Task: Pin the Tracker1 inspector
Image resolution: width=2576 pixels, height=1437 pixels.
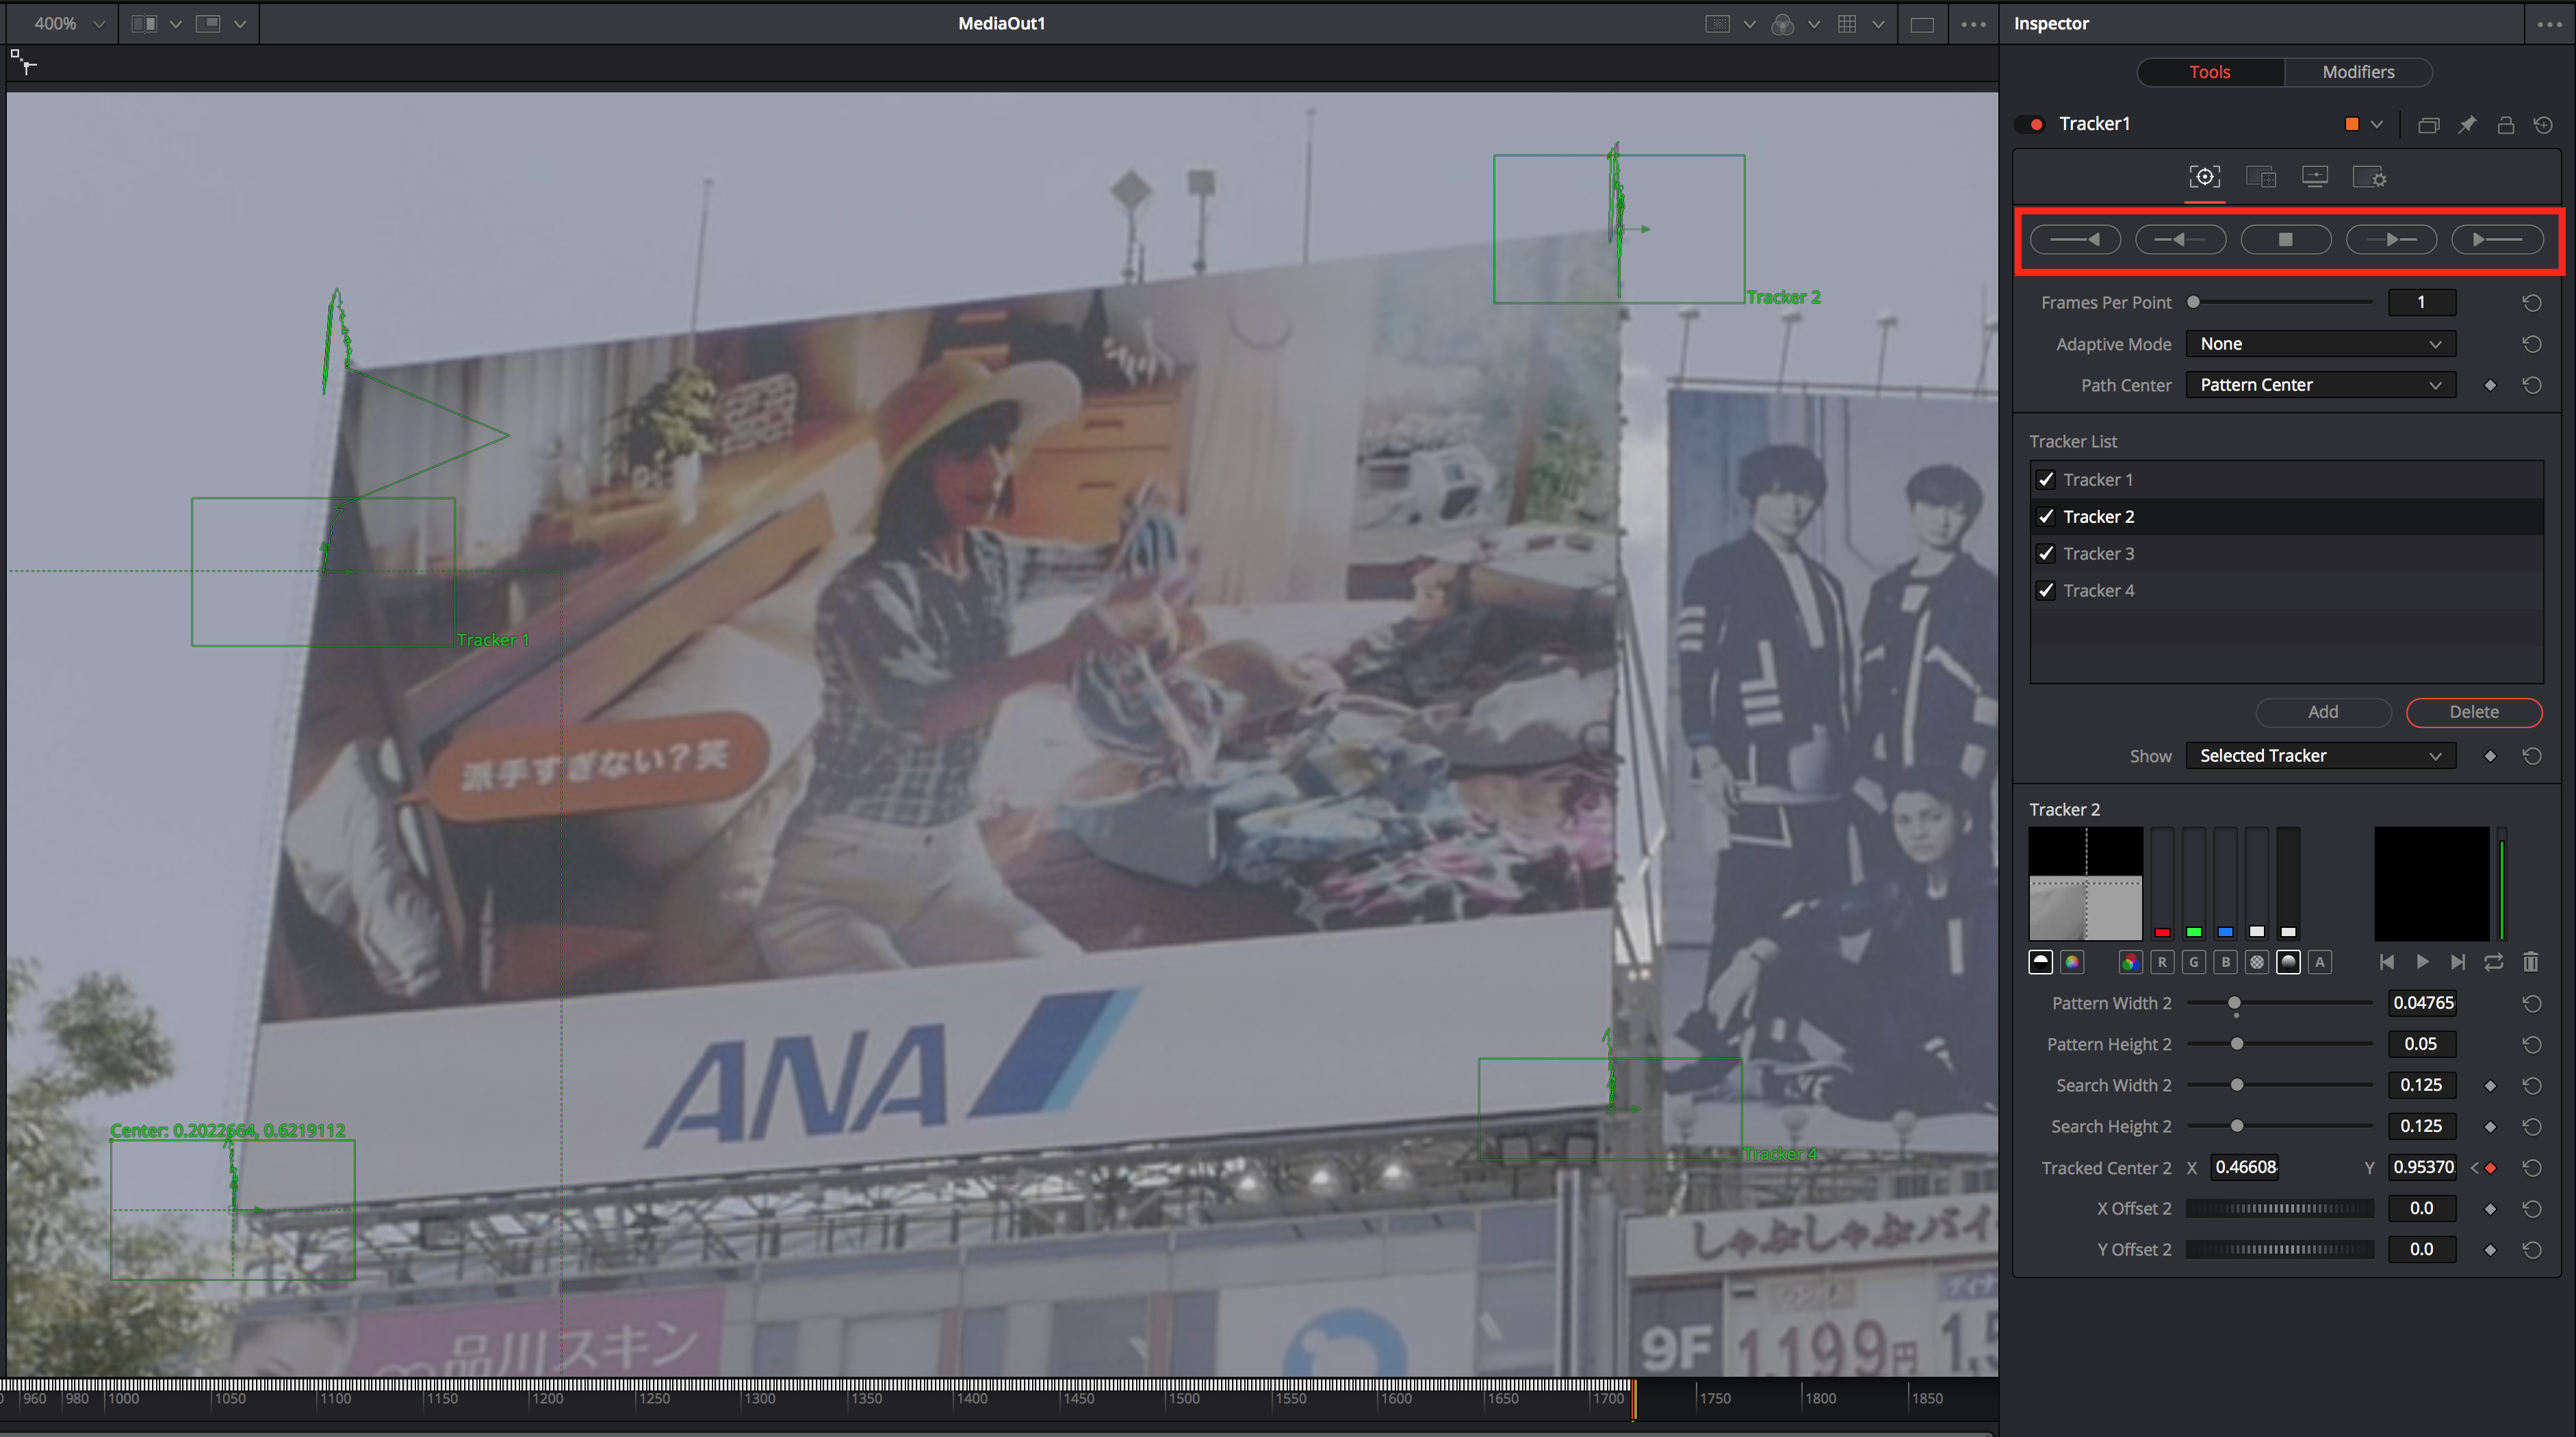Action: (x=2467, y=125)
